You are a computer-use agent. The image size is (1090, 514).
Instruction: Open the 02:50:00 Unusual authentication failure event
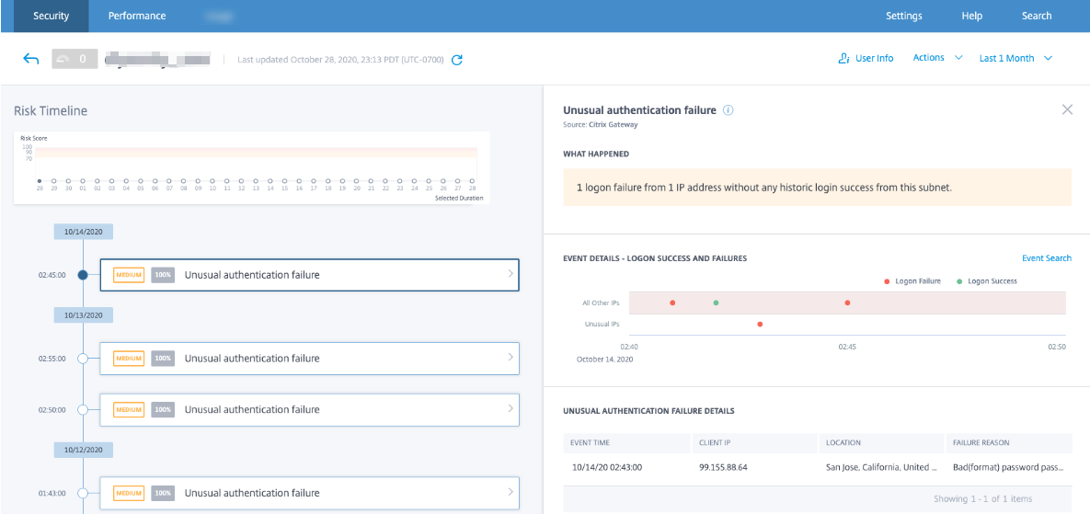pyautogui.click(x=309, y=410)
